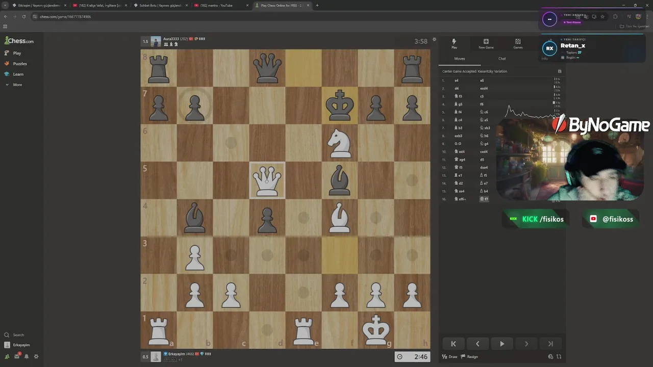Click the @fisikoss YouTube badge
This screenshot has height=367, width=653.
point(611,219)
